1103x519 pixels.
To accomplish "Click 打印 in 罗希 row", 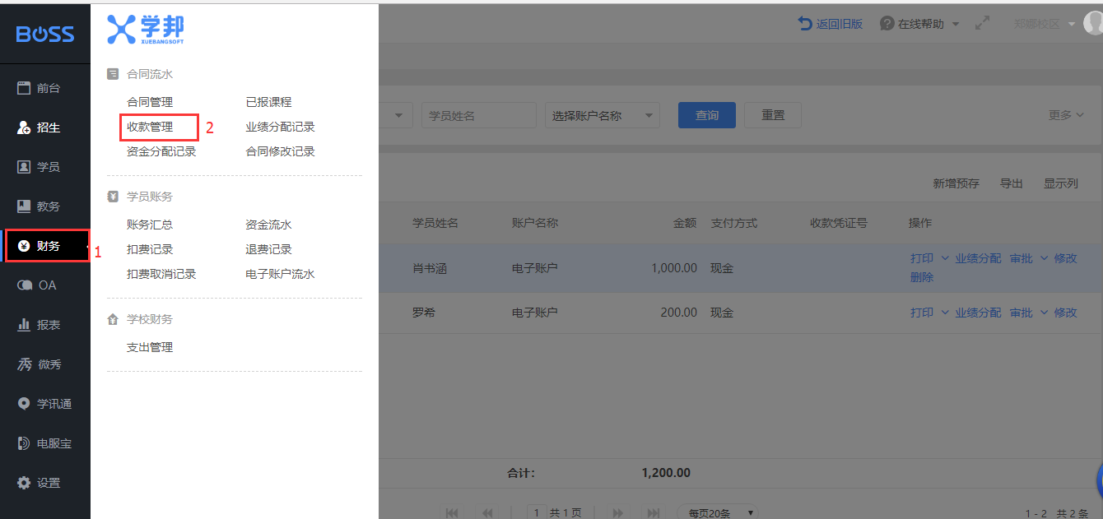I will point(922,313).
